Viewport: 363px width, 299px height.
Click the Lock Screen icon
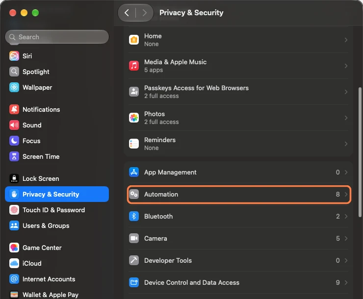pyautogui.click(x=14, y=178)
